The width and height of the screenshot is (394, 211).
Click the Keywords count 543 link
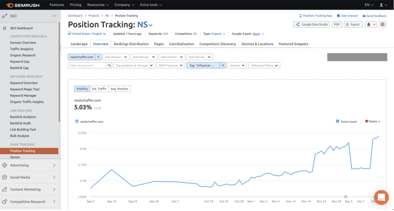(165, 34)
